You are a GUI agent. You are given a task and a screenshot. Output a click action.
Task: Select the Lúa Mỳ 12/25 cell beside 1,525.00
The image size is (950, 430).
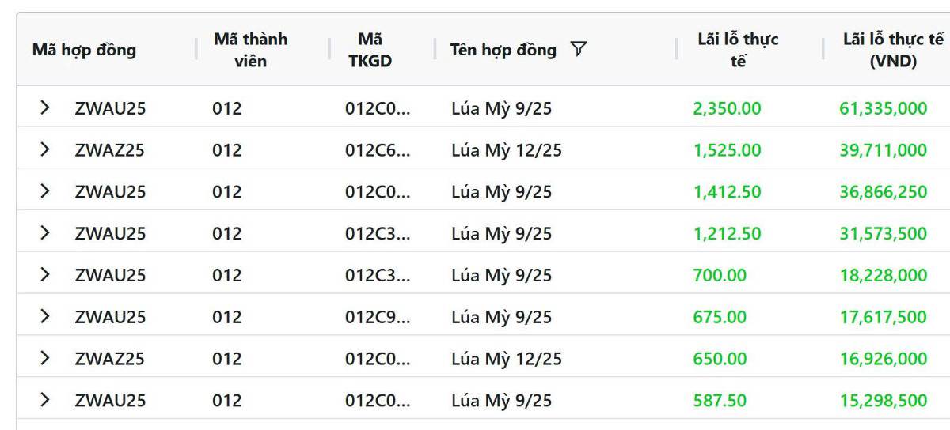click(507, 150)
